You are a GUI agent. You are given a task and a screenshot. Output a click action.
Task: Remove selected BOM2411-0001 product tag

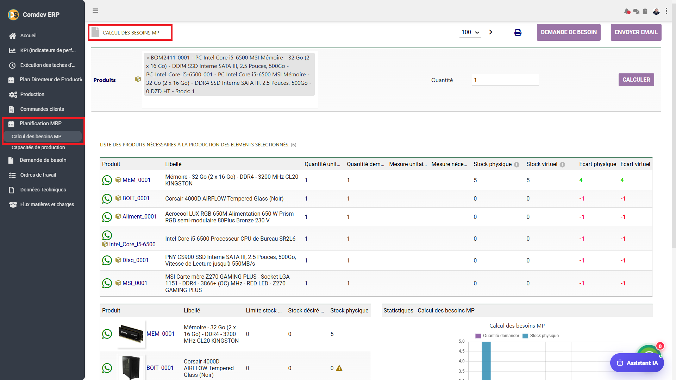tap(148, 58)
